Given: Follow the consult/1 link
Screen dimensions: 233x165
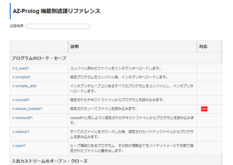Looking at the screenshot, I should tap(22, 100).
